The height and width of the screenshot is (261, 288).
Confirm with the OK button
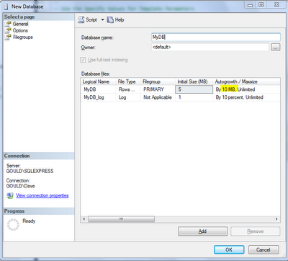[229, 249]
